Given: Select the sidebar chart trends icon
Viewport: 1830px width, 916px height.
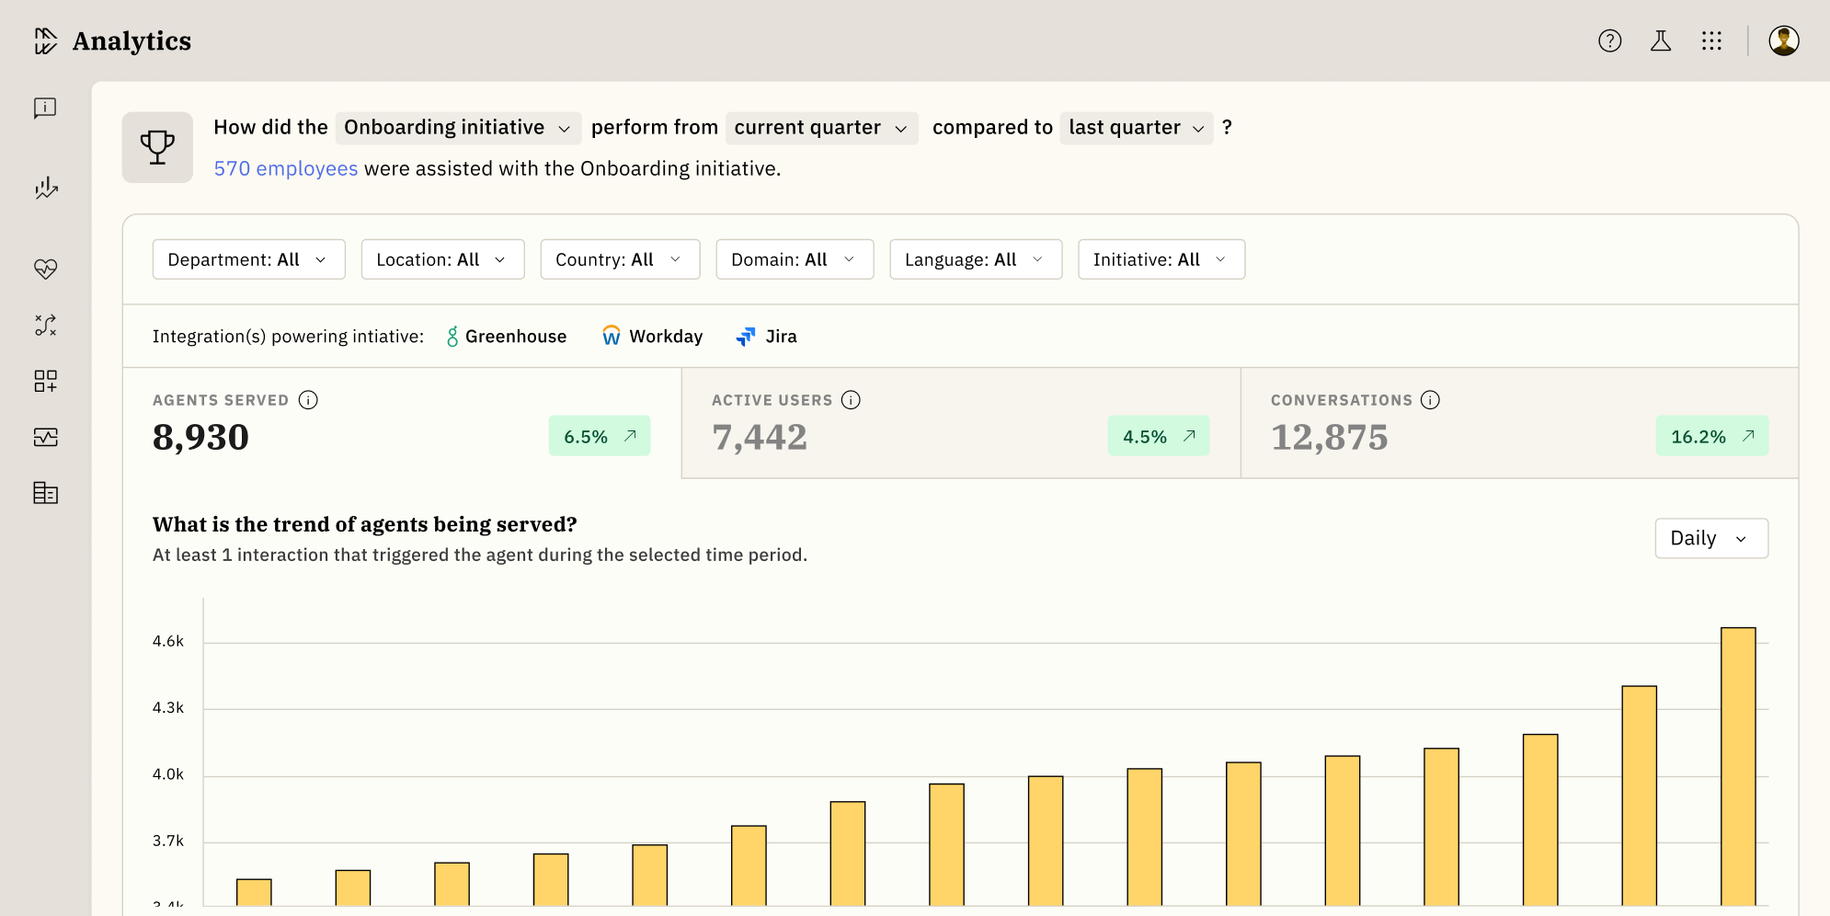Looking at the screenshot, I should tap(45, 189).
